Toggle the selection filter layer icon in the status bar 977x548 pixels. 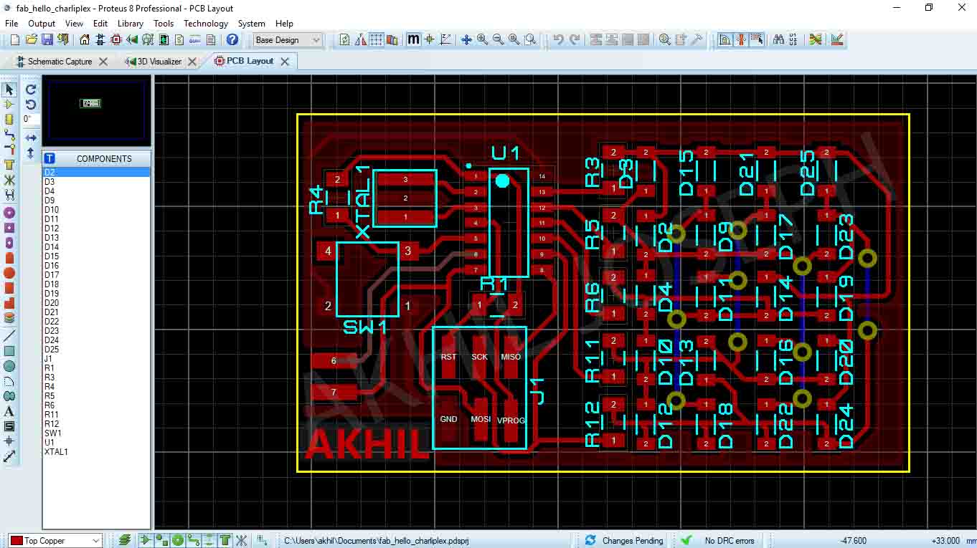(x=125, y=540)
